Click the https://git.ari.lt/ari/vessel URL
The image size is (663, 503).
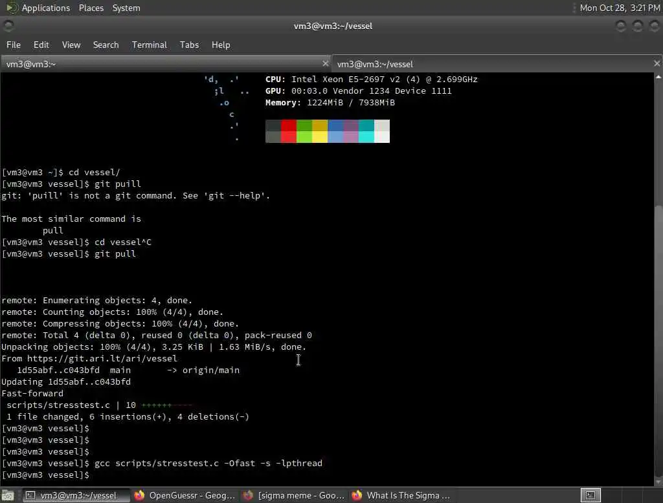(102, 359)
